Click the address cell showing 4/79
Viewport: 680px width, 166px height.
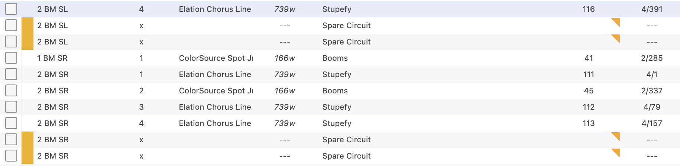652,107
